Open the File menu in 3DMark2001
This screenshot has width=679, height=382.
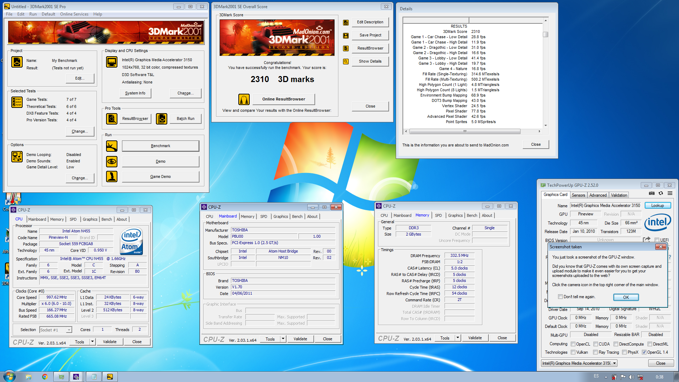[9, 14]
